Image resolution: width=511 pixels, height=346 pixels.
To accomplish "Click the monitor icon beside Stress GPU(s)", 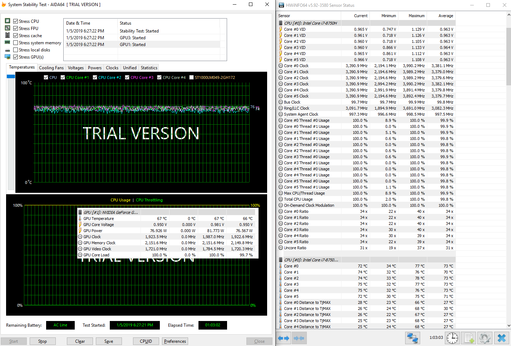I will tap(8, 57).
